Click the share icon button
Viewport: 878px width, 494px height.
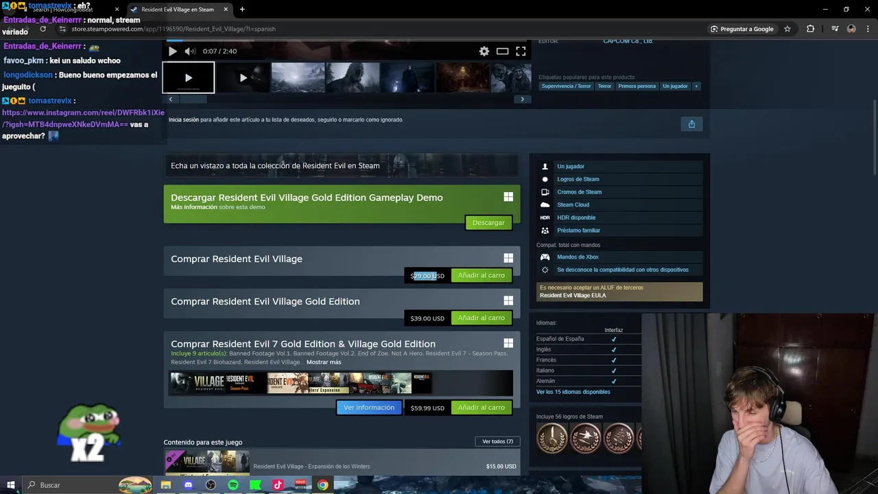(x=691, y=124)
